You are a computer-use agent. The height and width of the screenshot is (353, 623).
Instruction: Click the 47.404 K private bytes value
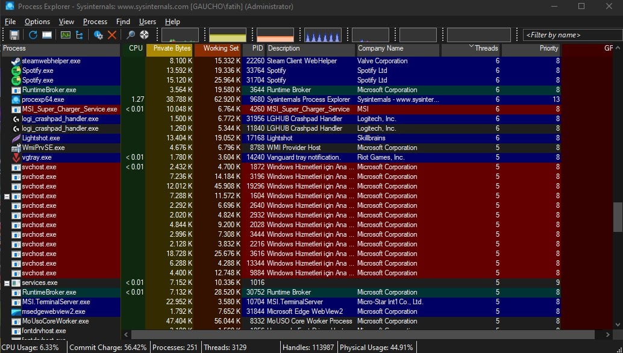(x=179, y=321)
